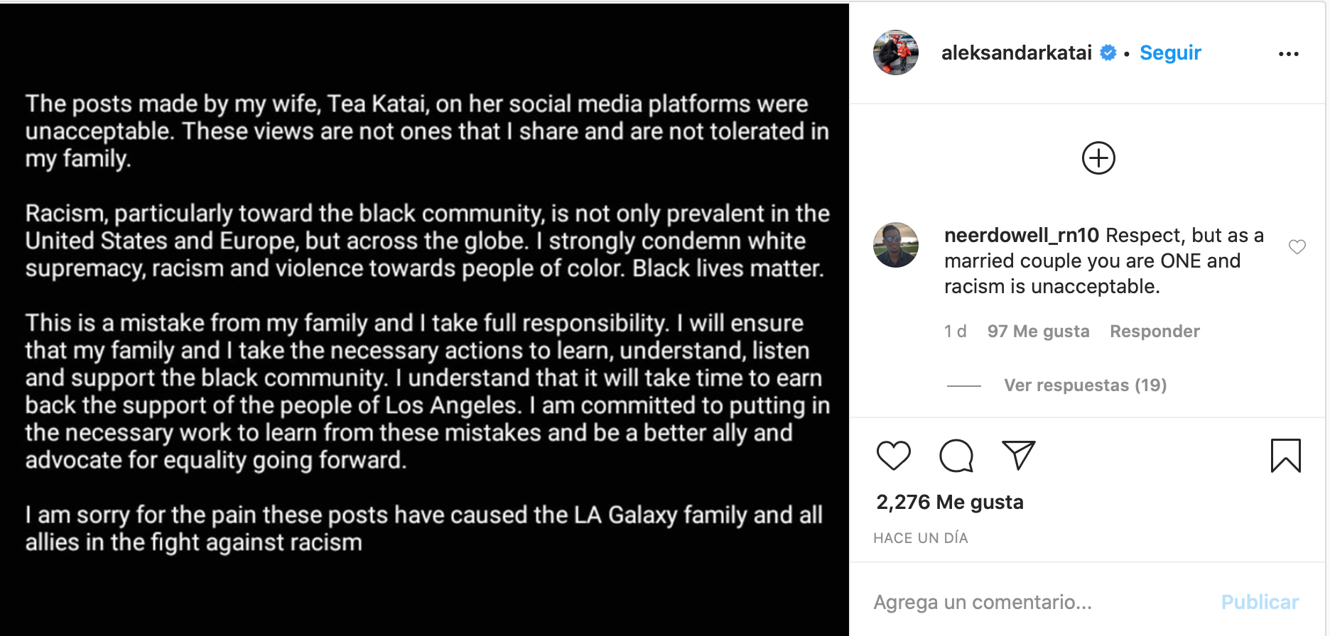This screenshot has width=1330, height=636.
Task: Reply to comment using Responder
Action: click(x=1154, y=331)
